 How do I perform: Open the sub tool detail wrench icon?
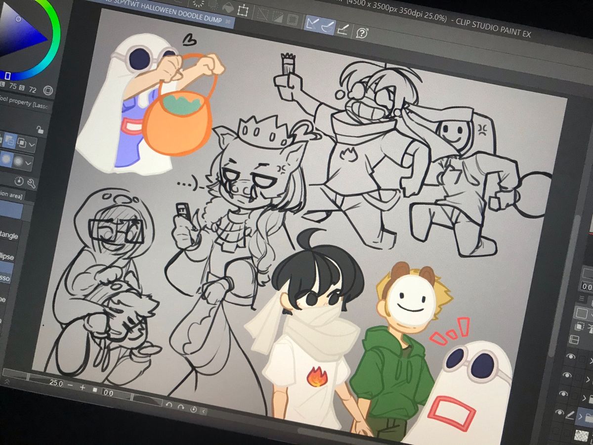(32, 184)
